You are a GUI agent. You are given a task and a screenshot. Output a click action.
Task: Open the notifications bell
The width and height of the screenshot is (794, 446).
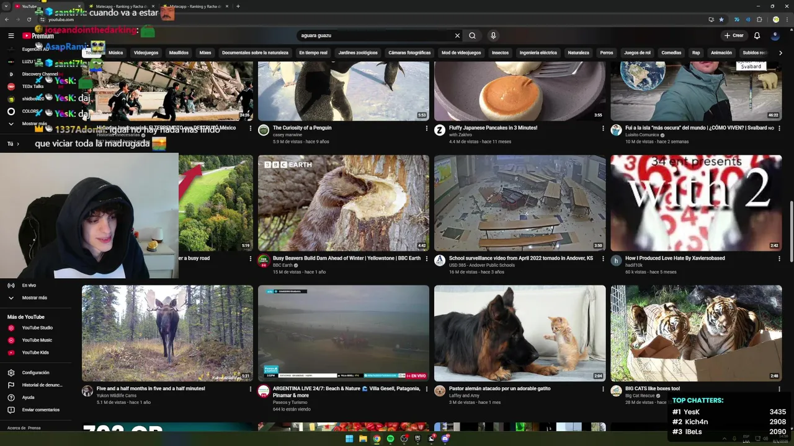(x=757, y=36)
